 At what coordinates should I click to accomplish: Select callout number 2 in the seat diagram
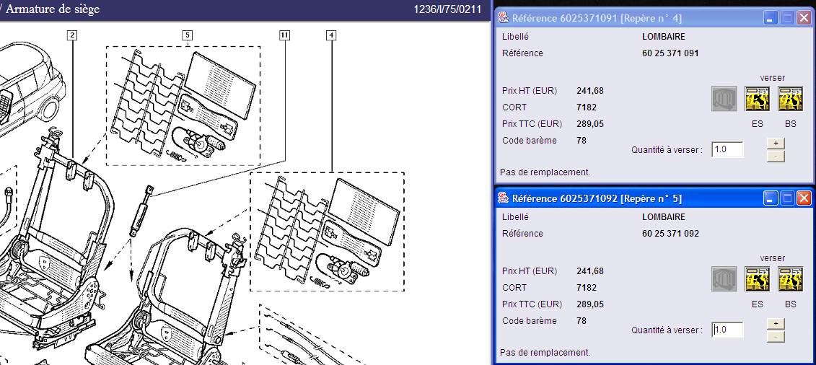tap(71, 35)
